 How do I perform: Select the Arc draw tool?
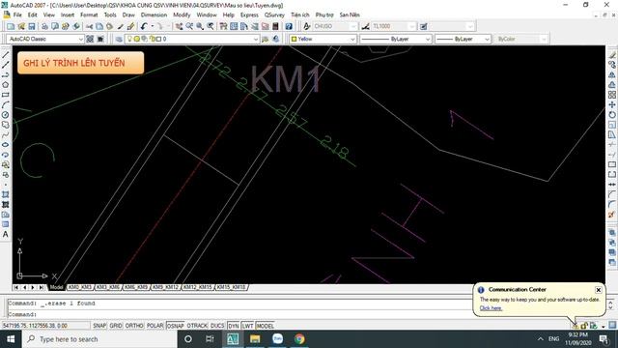[x=6, y=104]
